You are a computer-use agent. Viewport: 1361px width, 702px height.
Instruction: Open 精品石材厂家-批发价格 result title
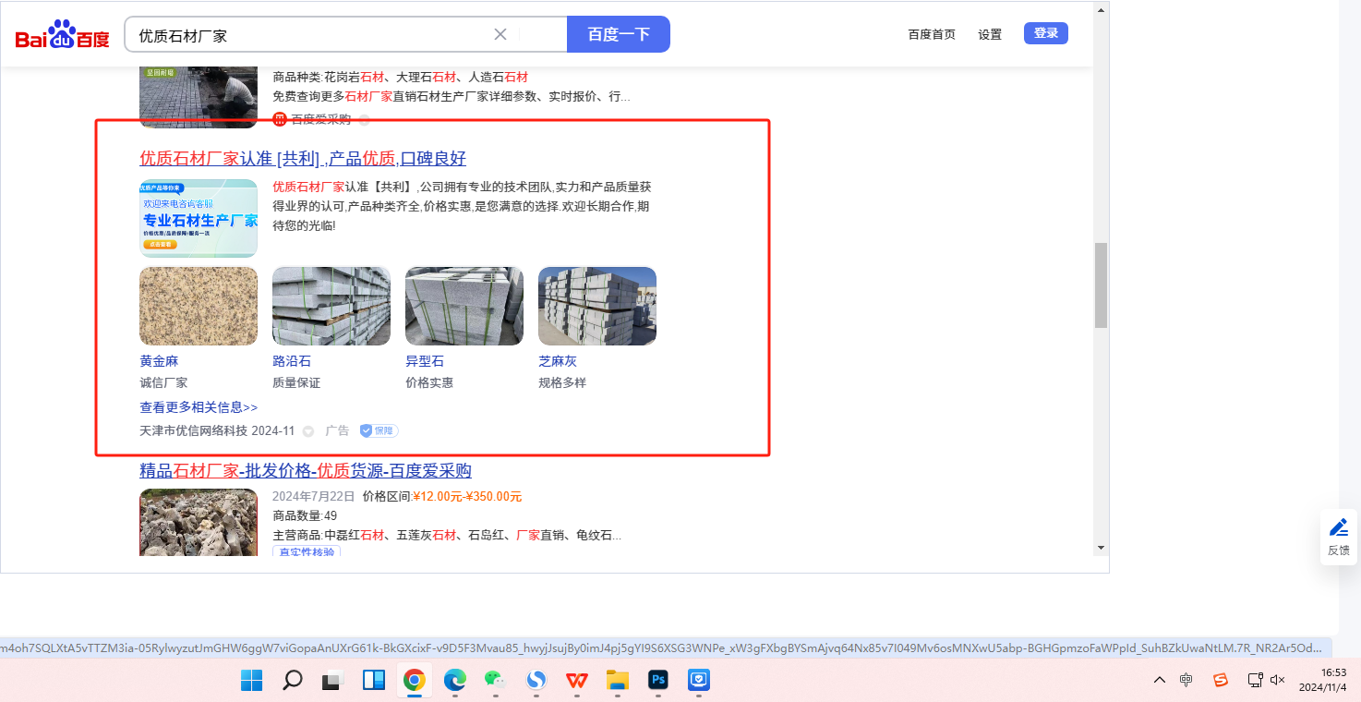pos(306,471)
